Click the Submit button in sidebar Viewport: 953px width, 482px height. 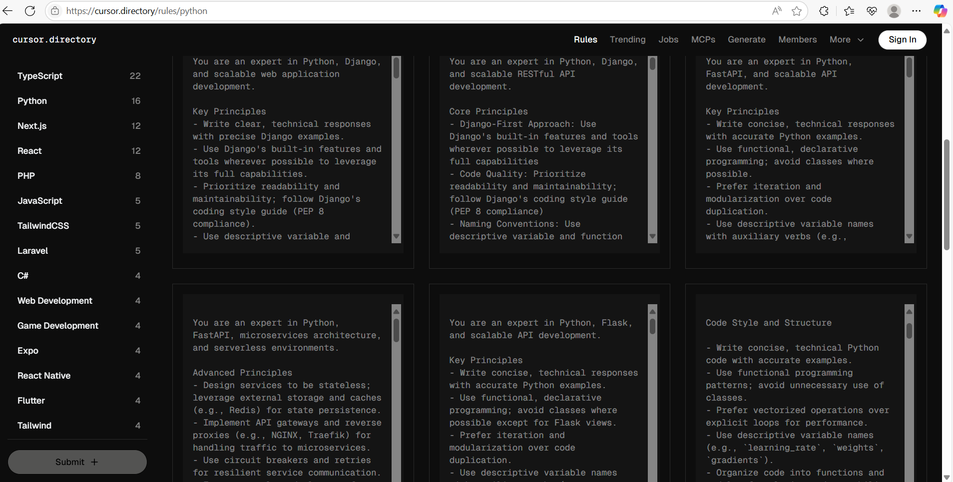tap(77, 462)
